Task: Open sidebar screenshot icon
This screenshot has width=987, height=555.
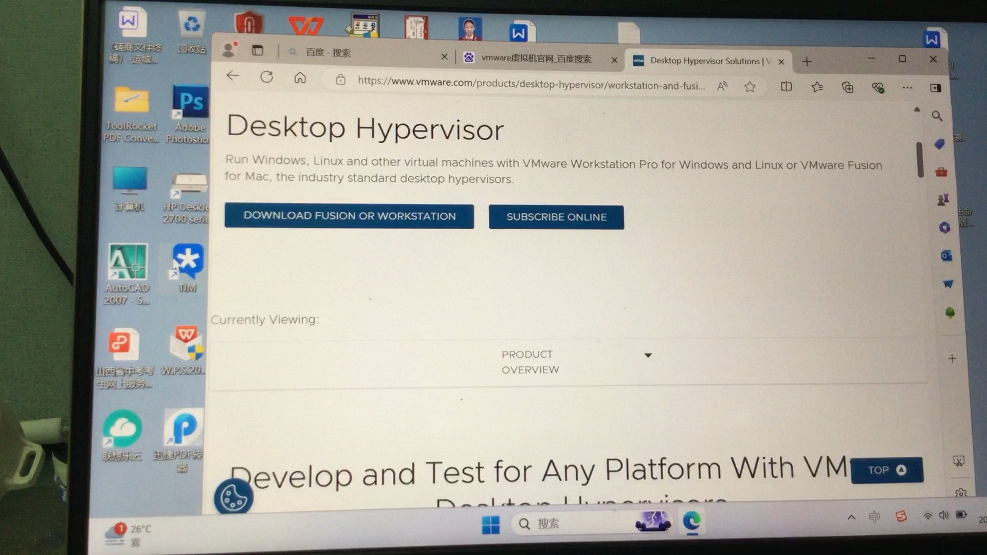Action: 959,460
